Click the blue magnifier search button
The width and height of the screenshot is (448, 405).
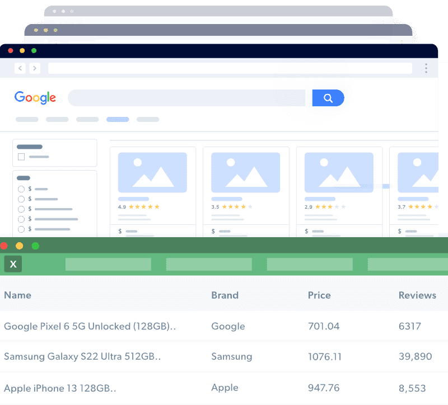point(328,98)
